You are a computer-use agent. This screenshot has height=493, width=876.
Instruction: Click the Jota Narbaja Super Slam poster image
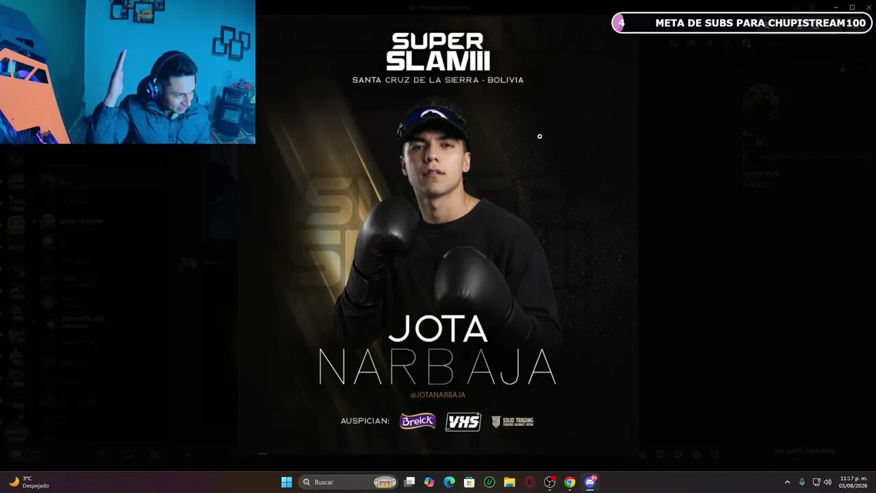tap(438, 236)
